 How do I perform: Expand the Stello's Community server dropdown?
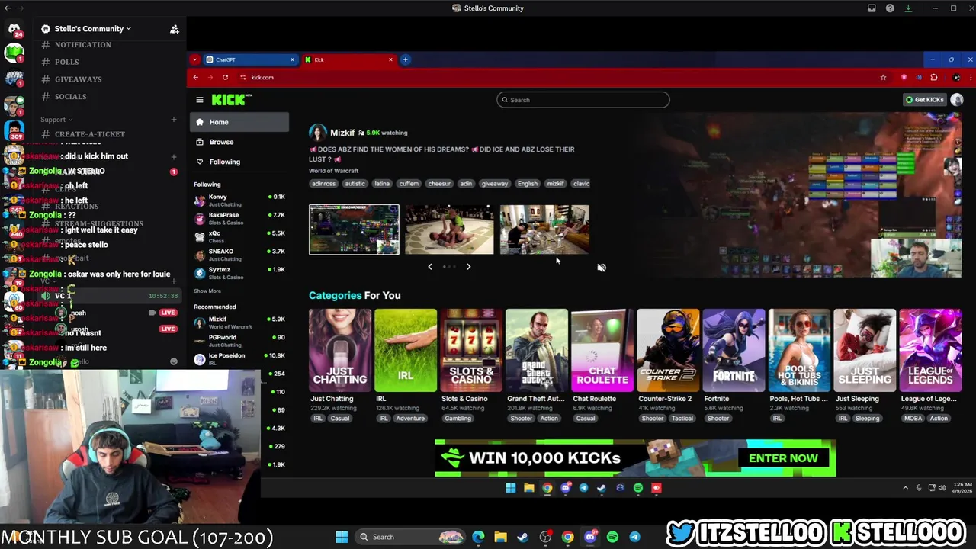(x=93, y=29)
